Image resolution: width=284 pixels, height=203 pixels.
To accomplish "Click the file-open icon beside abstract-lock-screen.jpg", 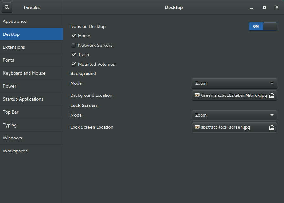I will coord(272,127).
